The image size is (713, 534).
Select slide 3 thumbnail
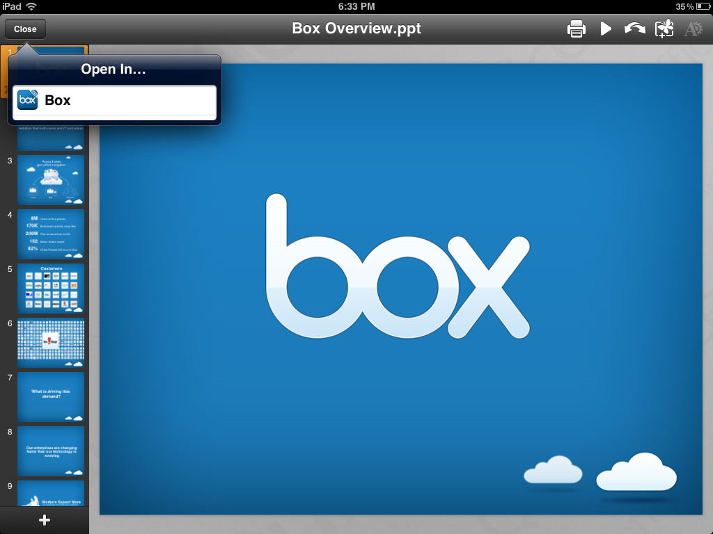[x=51, y=180]
